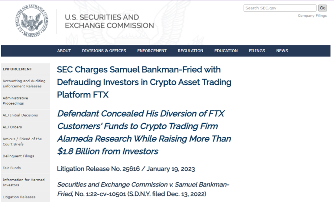Open Information for Harmed Investors link
This screenshot has width=334, height=202.
pos(24,182)
